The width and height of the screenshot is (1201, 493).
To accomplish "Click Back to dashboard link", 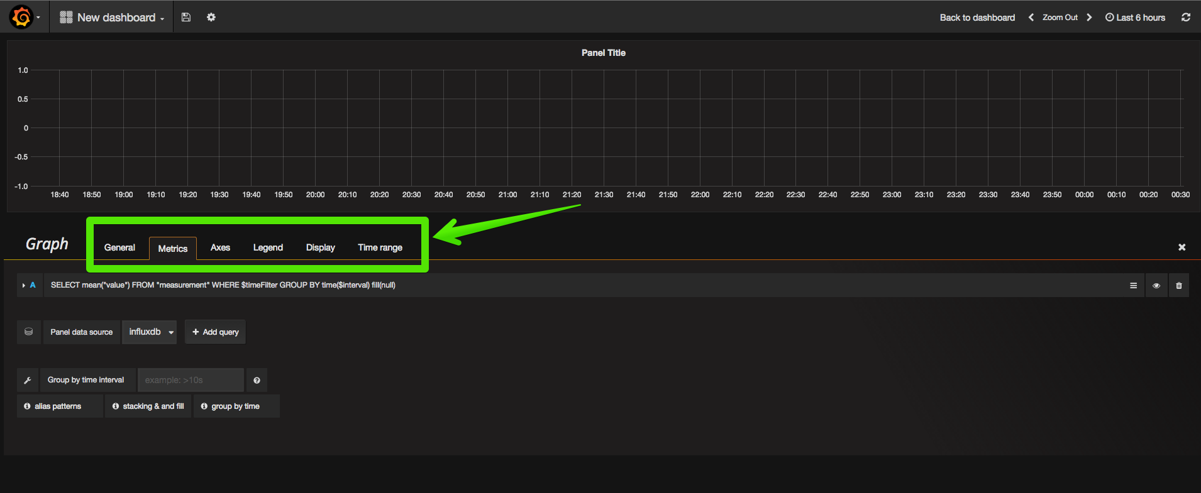I will [977, 18].
